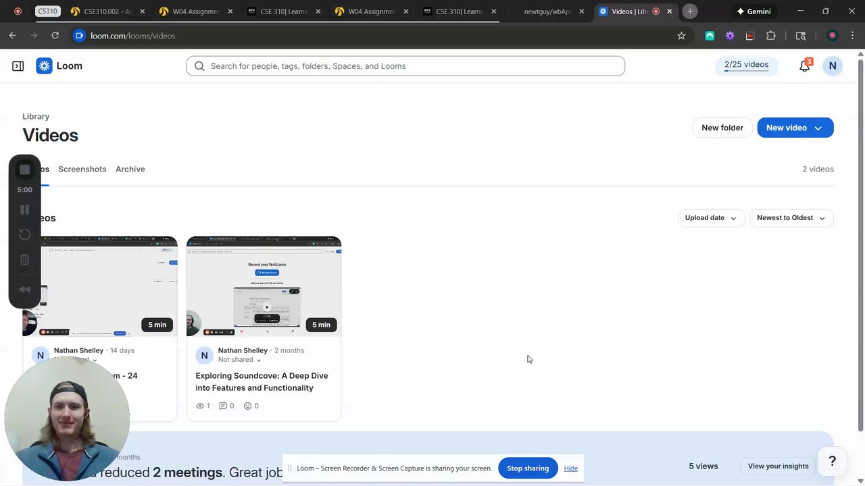865x486 pixels.
Task: Reload the current page
Action: (55, 36)
